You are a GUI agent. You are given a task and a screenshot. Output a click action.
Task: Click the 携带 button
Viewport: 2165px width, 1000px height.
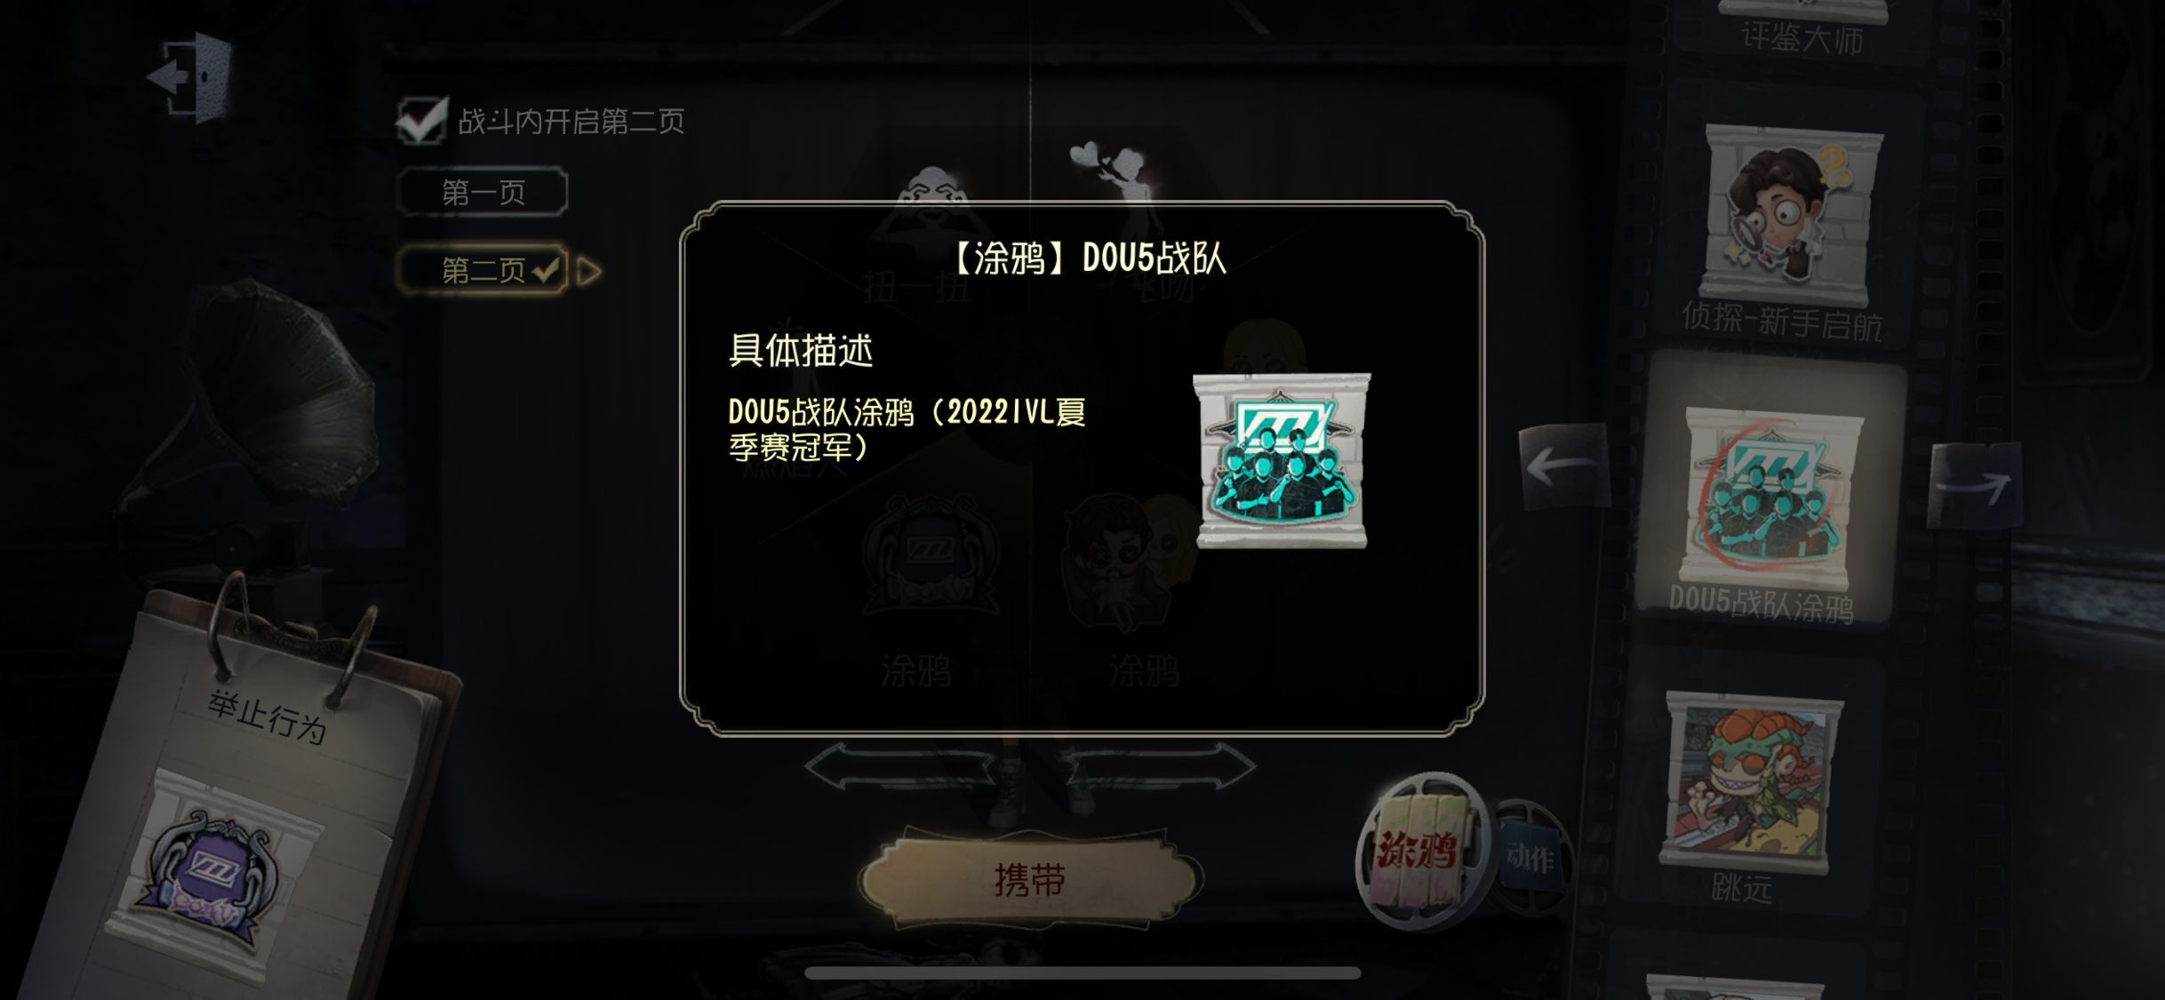[1029, 880]
